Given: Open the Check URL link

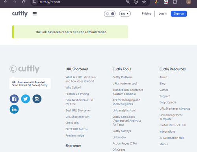Looking at the screenshot, I should 72,123.
